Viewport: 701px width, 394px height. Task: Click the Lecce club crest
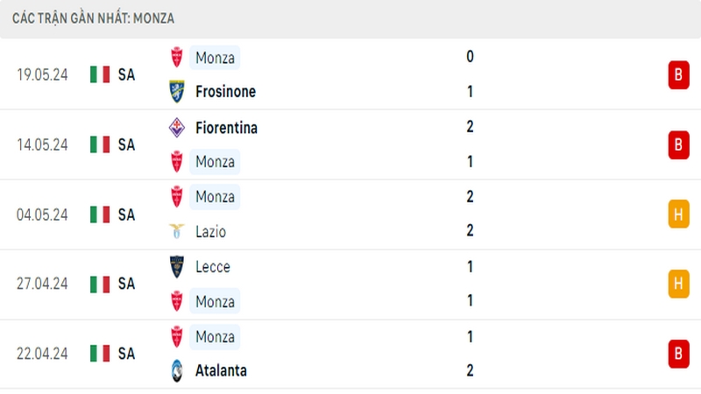coord(177,267)
